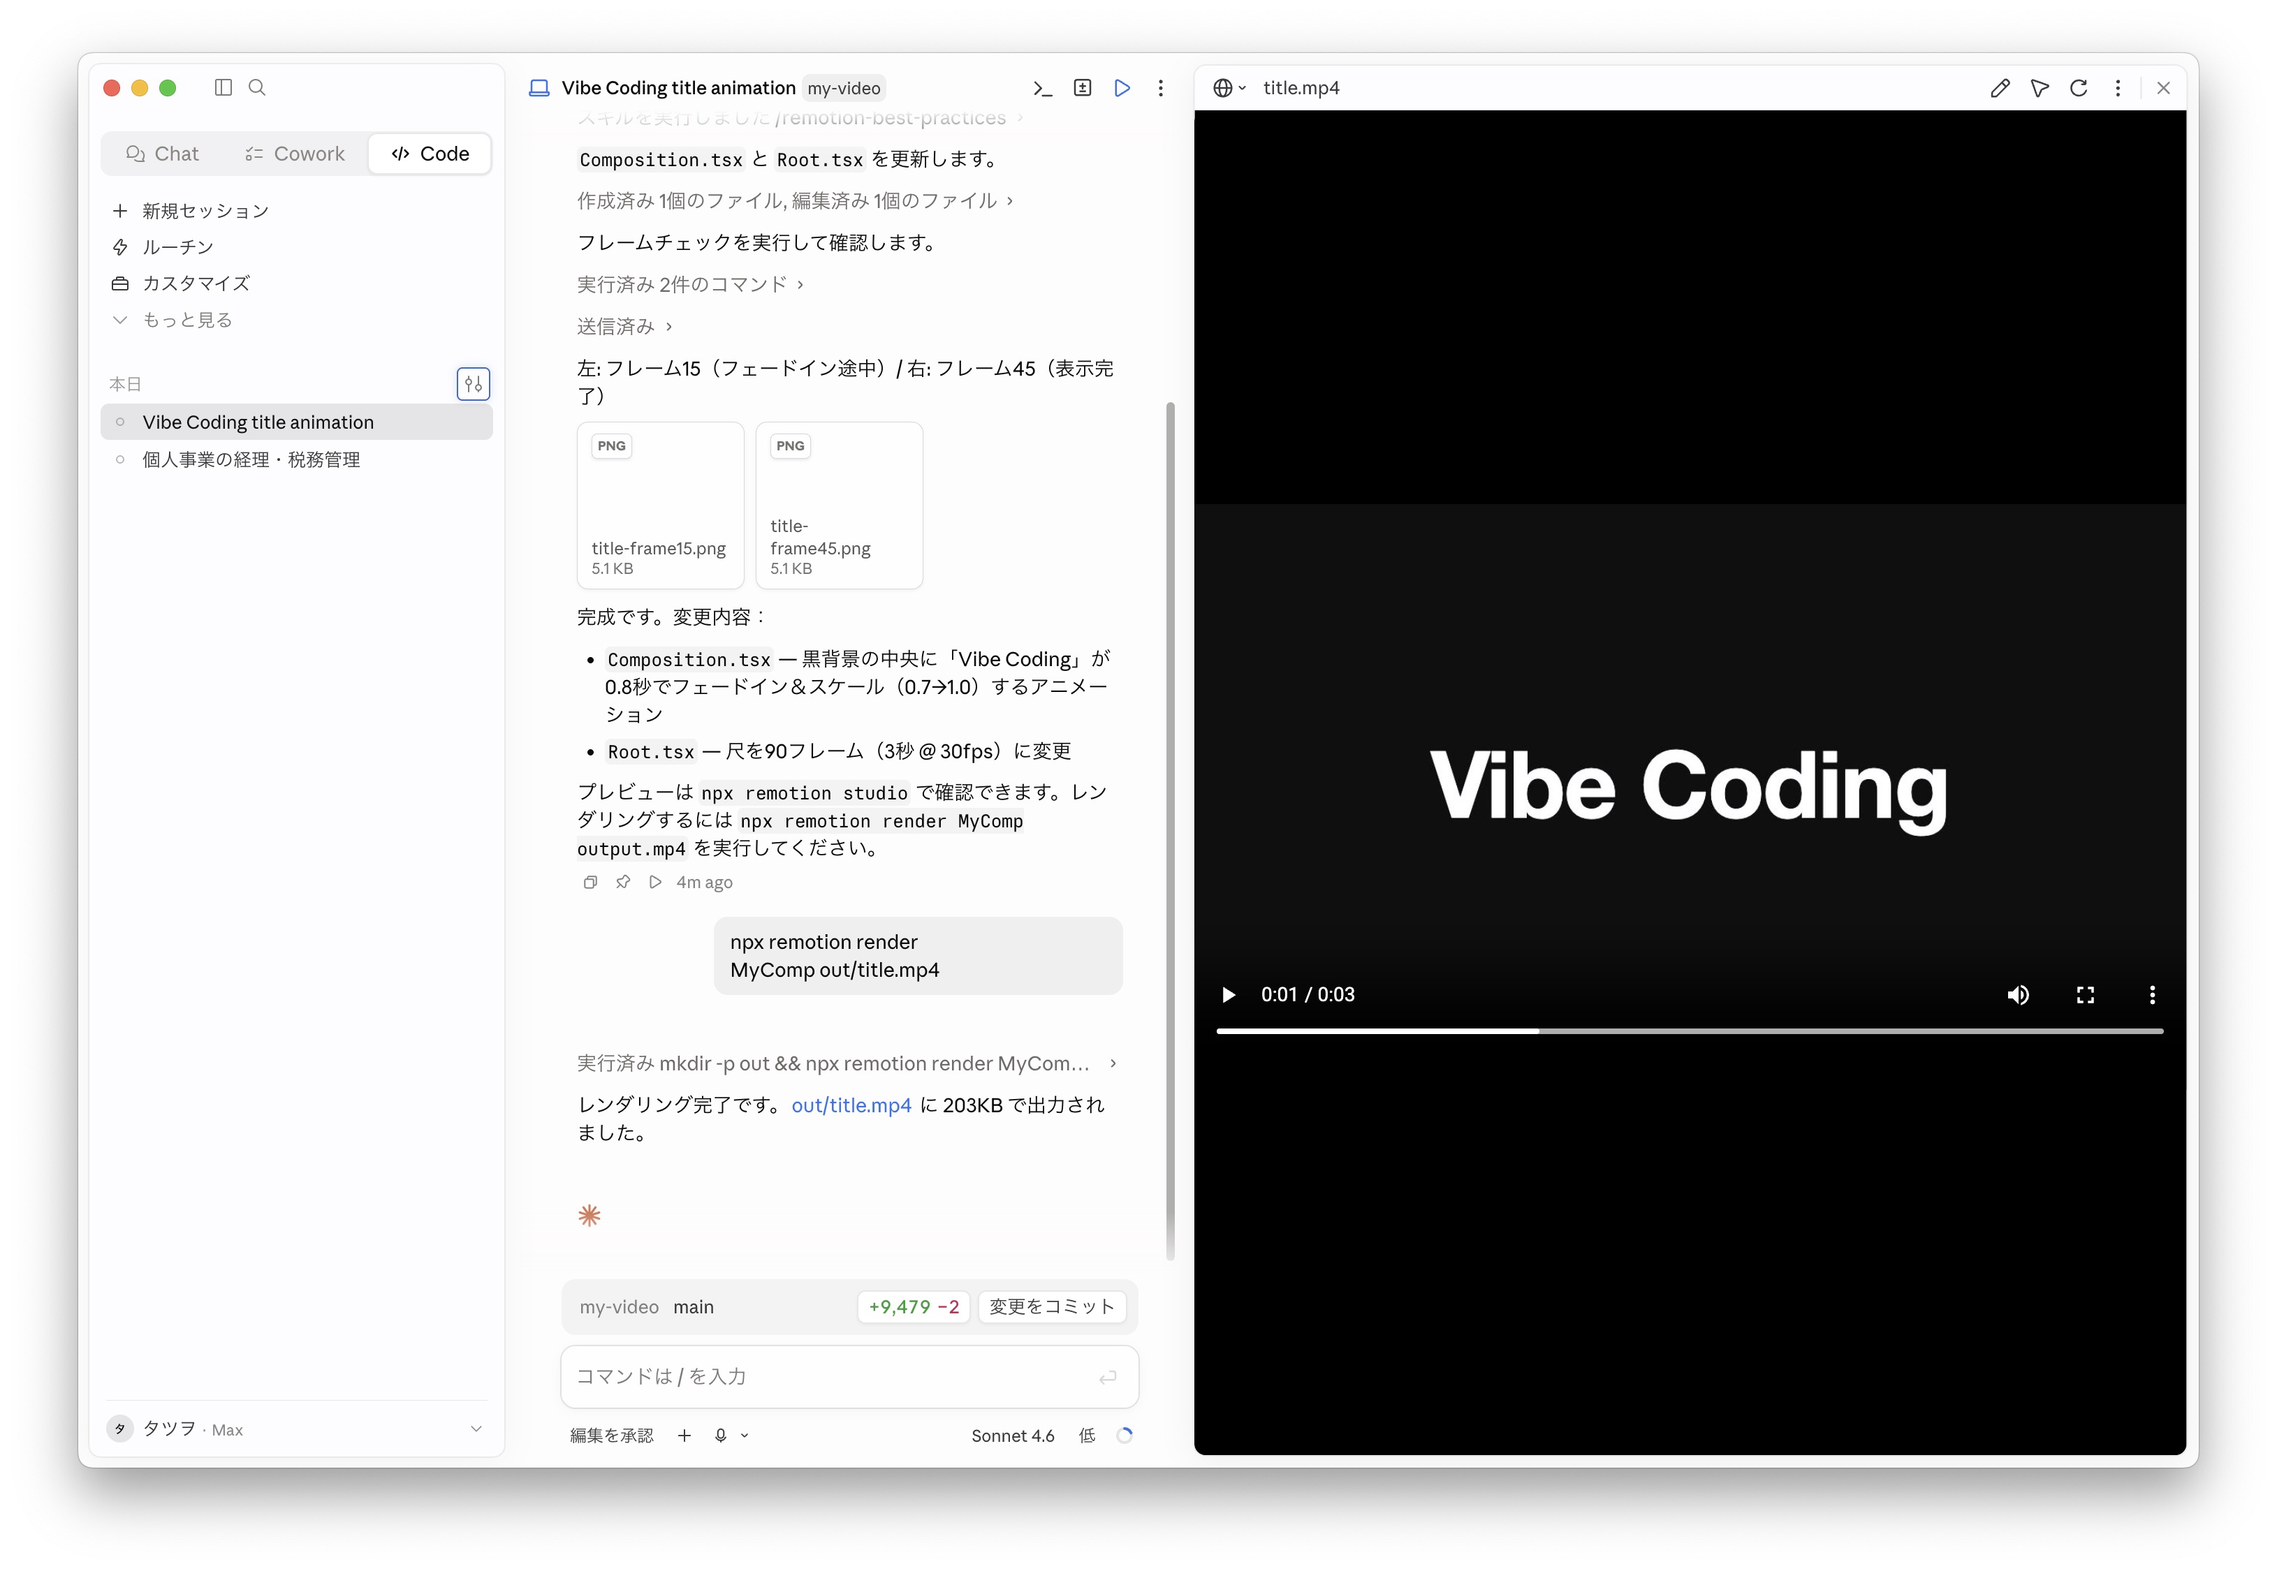Switch to the Cowork tab

tap(294, 154)
